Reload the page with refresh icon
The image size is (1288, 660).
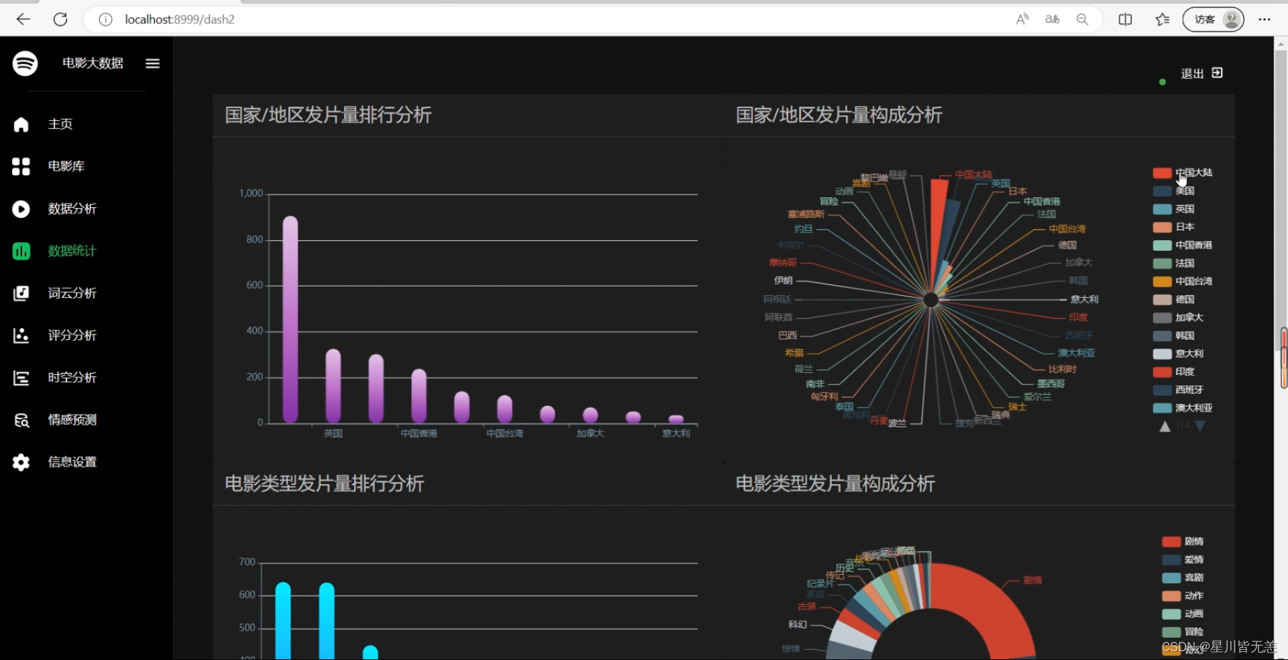tap(60, 19)
